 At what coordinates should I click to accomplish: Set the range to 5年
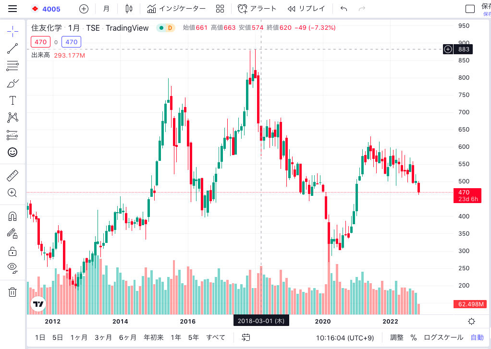pyautogui.click(x=194, y=337)
